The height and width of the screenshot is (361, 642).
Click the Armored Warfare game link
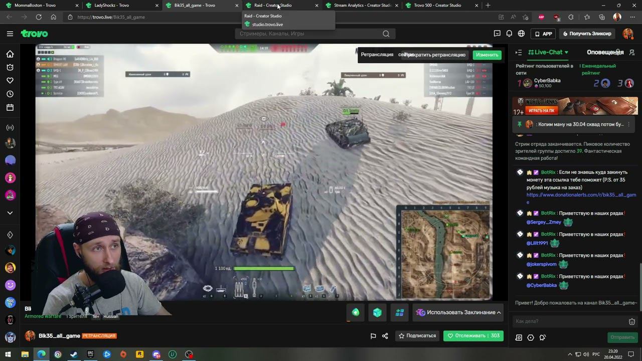tap(43, 316)
